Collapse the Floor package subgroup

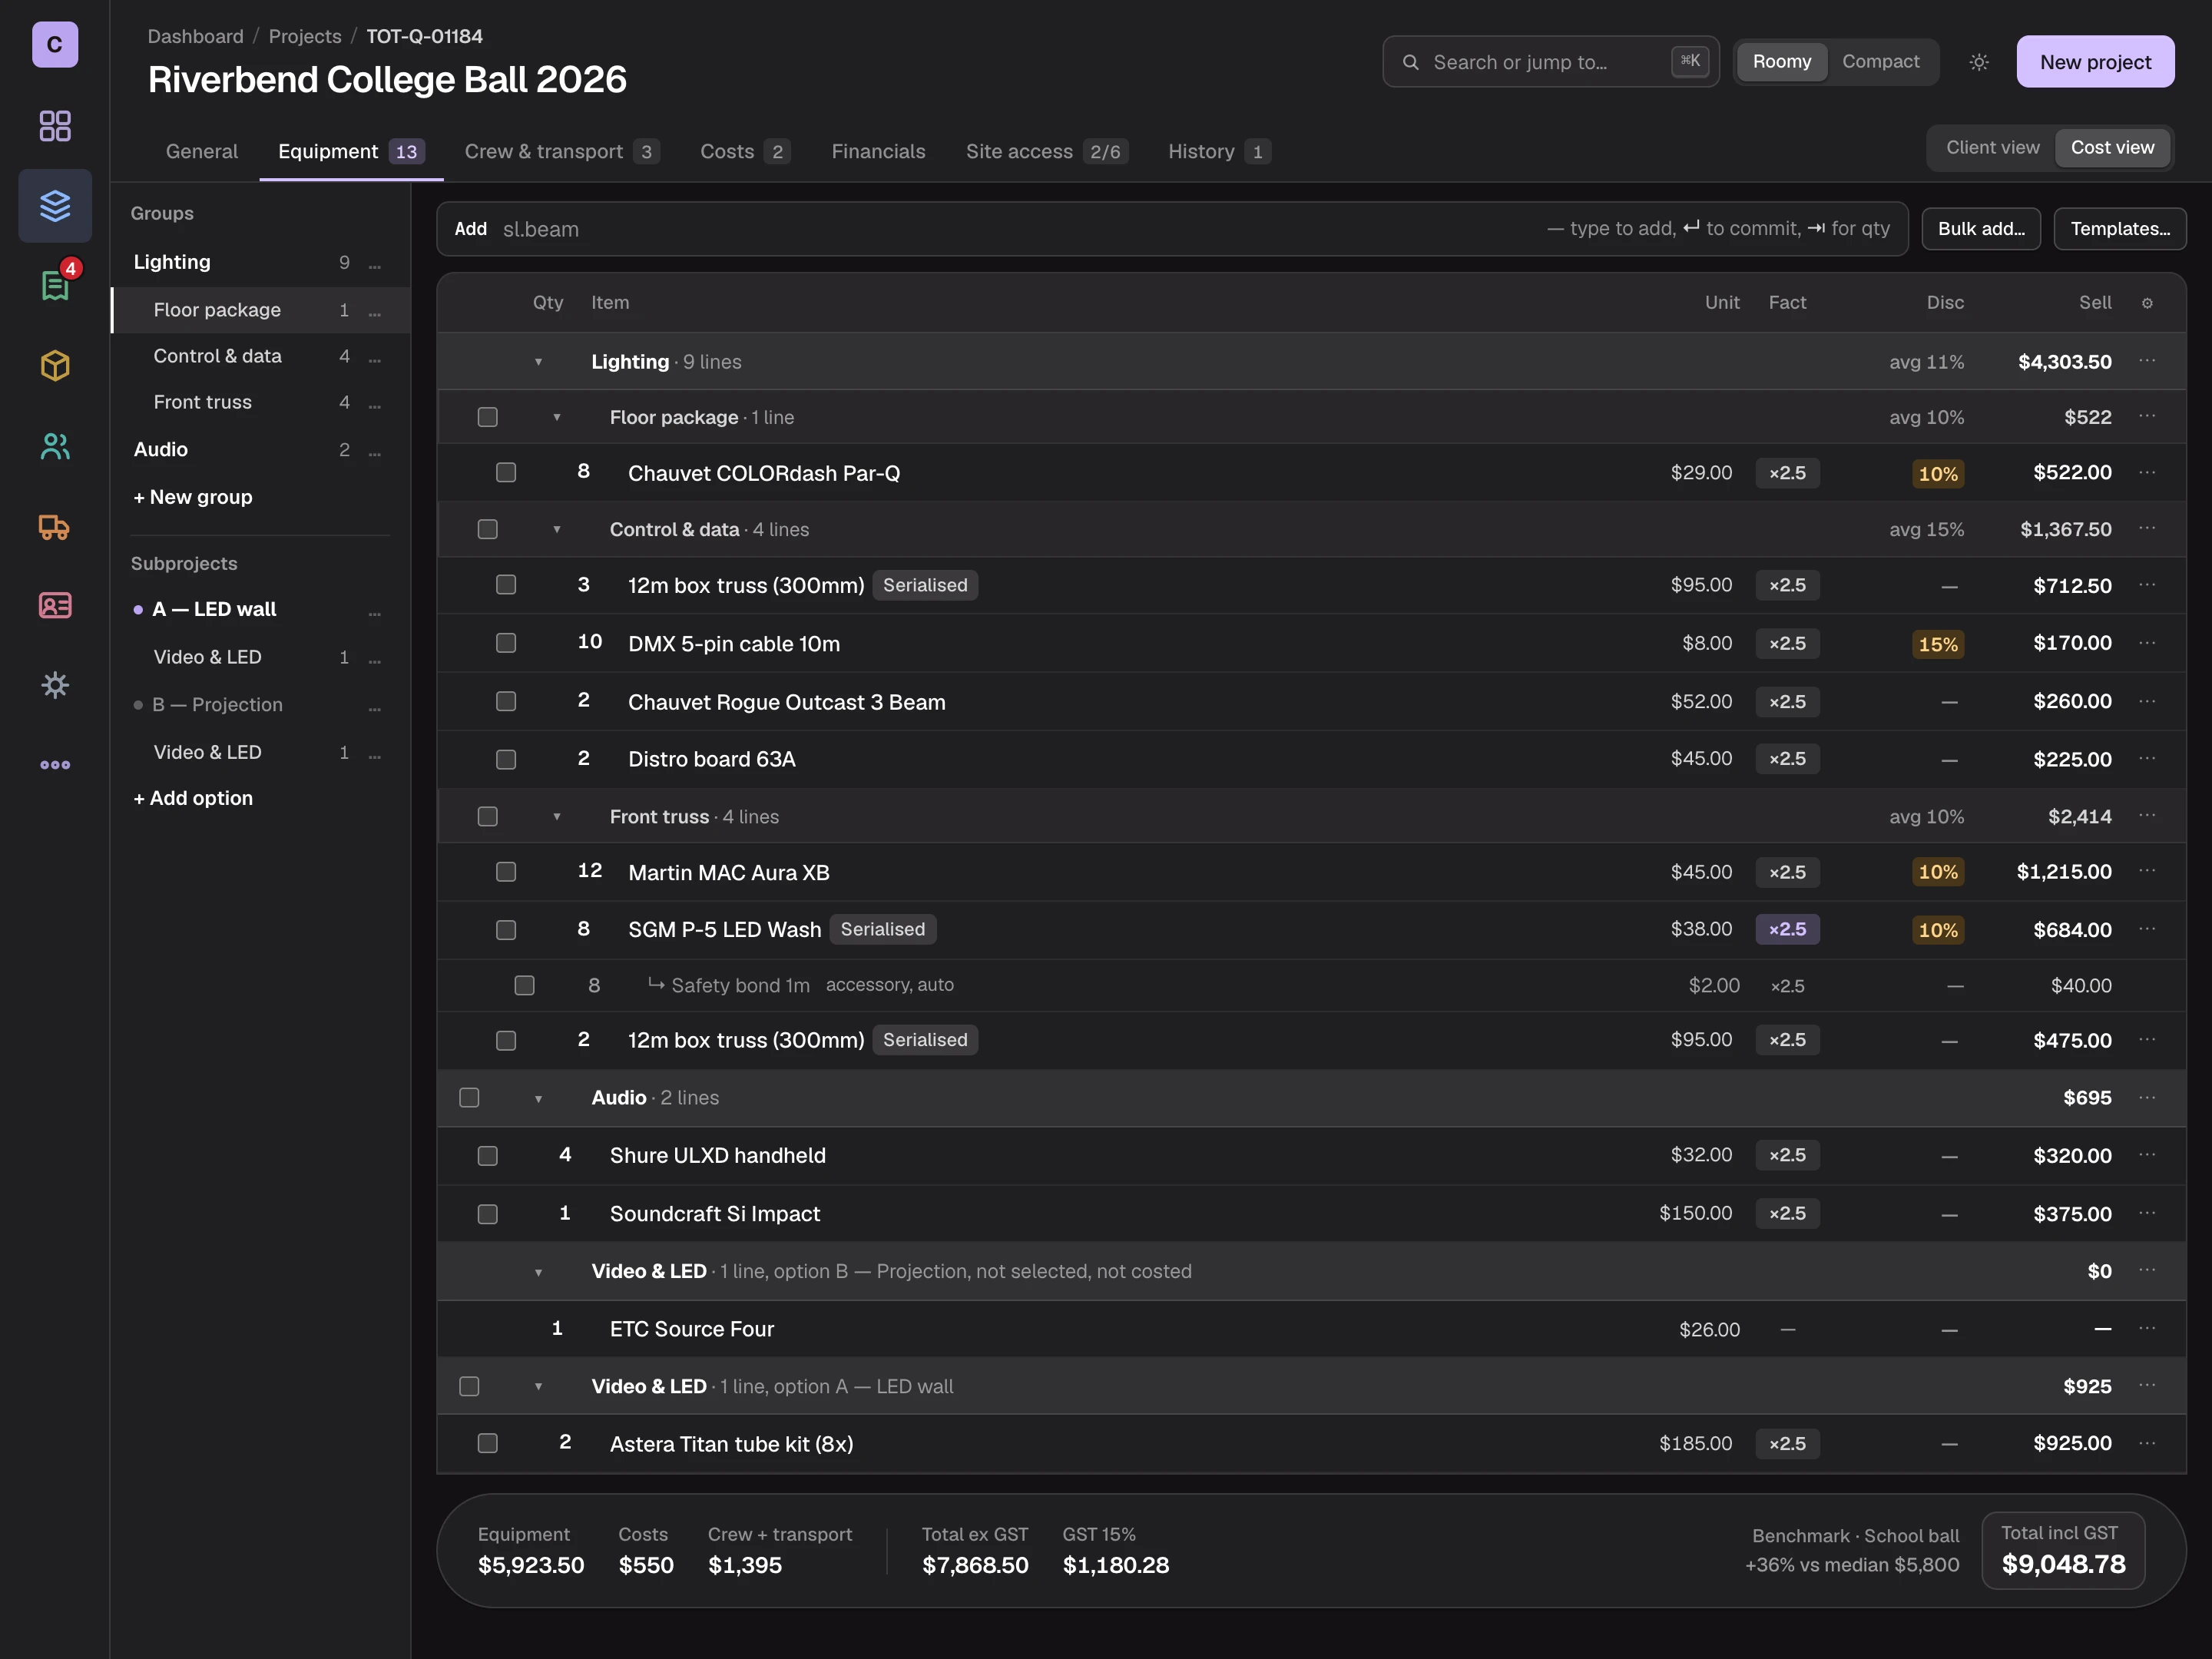557,417
